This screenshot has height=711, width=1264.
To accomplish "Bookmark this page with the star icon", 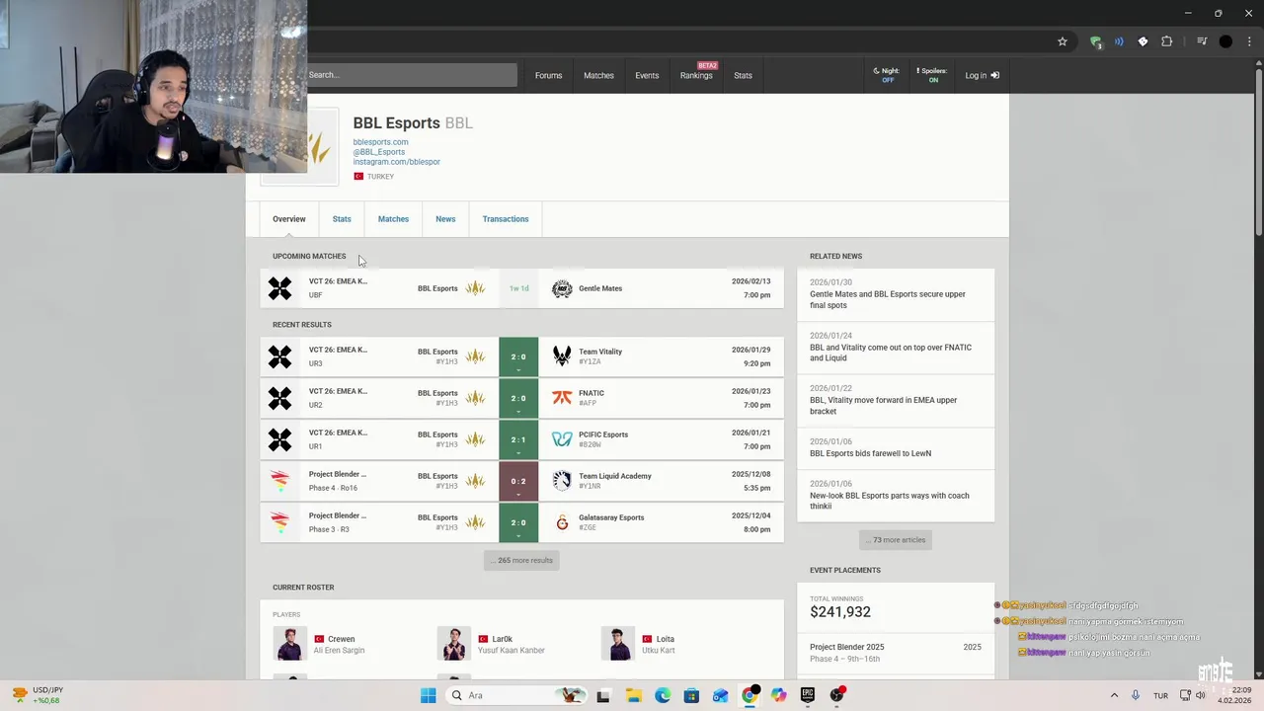I will click(x=1063, y=41).
